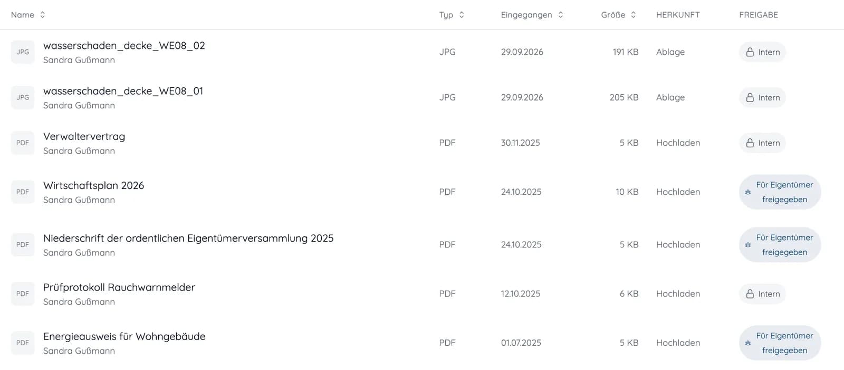Open file wasserschaden_decke_WE08_01
Viewport: 844px width, 370px height.
[123, 91]
